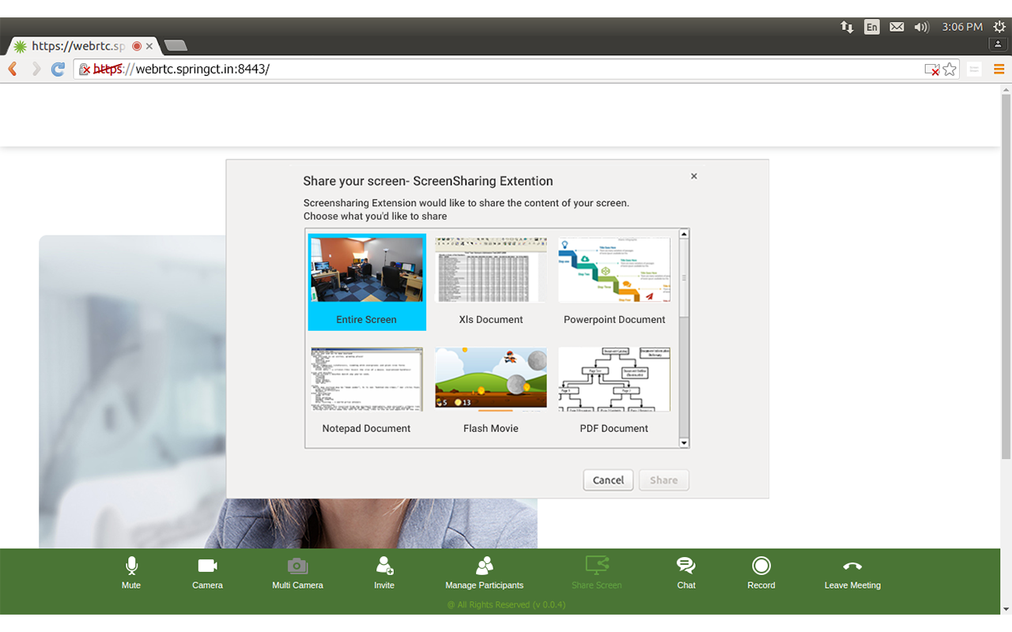Viewport: 1012px width, 632px height.
Task: Select the PDF Document thumbnail
Action: point(614,391)
